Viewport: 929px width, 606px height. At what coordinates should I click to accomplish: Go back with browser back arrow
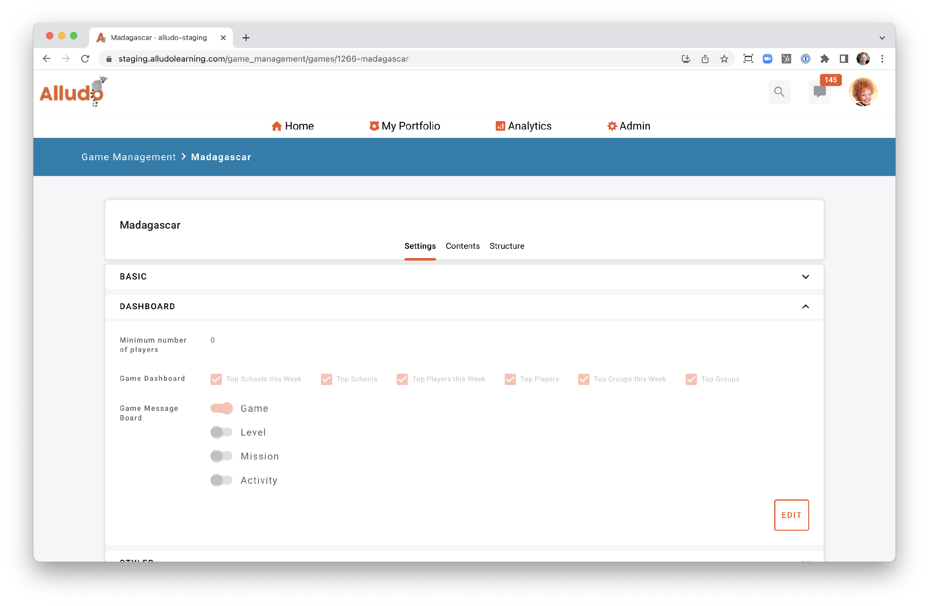click(x=47, y=59)
